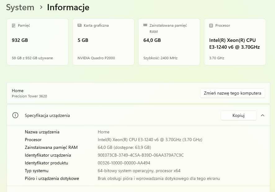Click '3.70 GHz' text in the Procesor card
This screenshot has width=275, height=192.
coord(217,58)
